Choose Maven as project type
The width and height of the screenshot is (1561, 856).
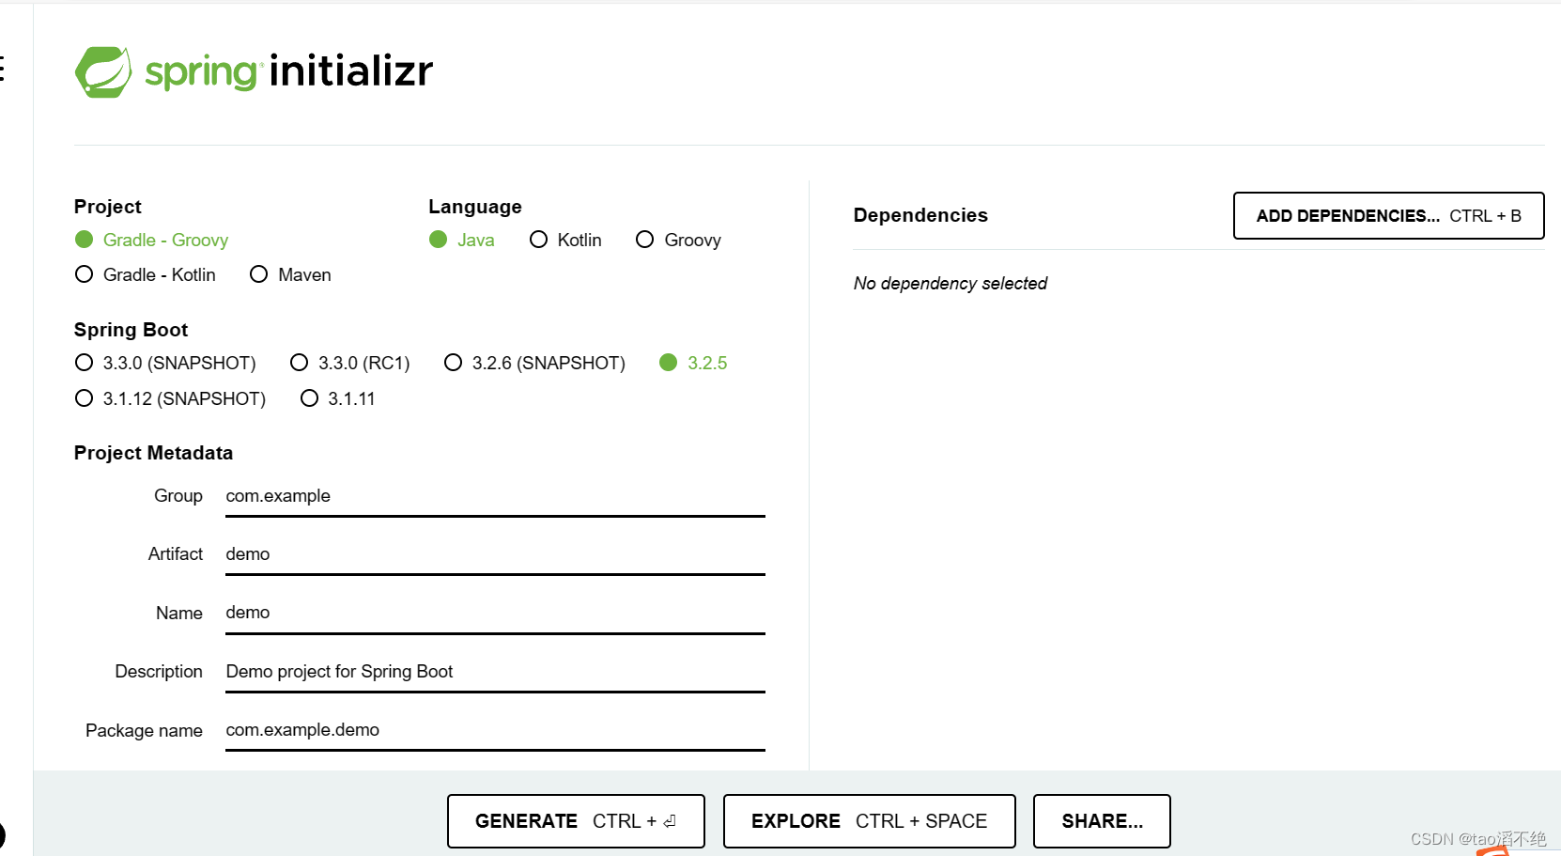point(290,274)
